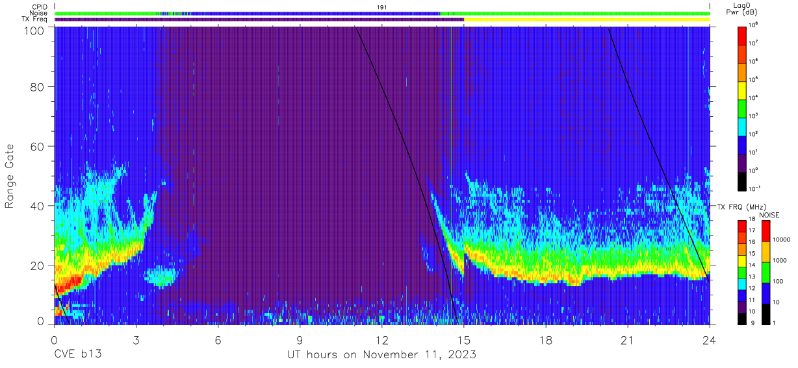Click the 10000 label on the NOISE legend
The image size is (798, 368).
point(780,239)
